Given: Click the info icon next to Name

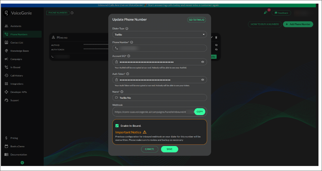Looking at the screenshot, I should (122, 92).
